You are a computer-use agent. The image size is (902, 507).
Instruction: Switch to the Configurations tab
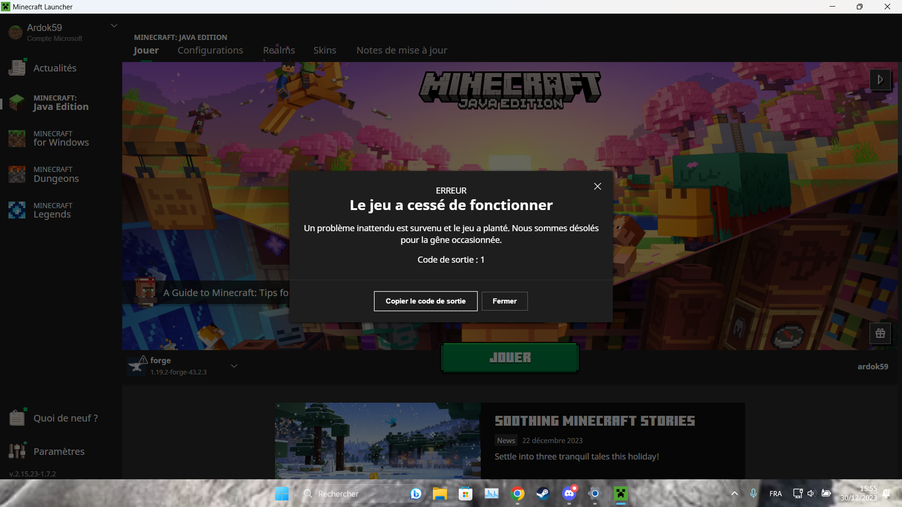(210, 50)
